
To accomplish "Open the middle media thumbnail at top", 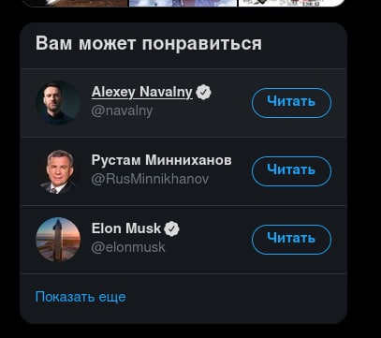I will click(183, 3).
